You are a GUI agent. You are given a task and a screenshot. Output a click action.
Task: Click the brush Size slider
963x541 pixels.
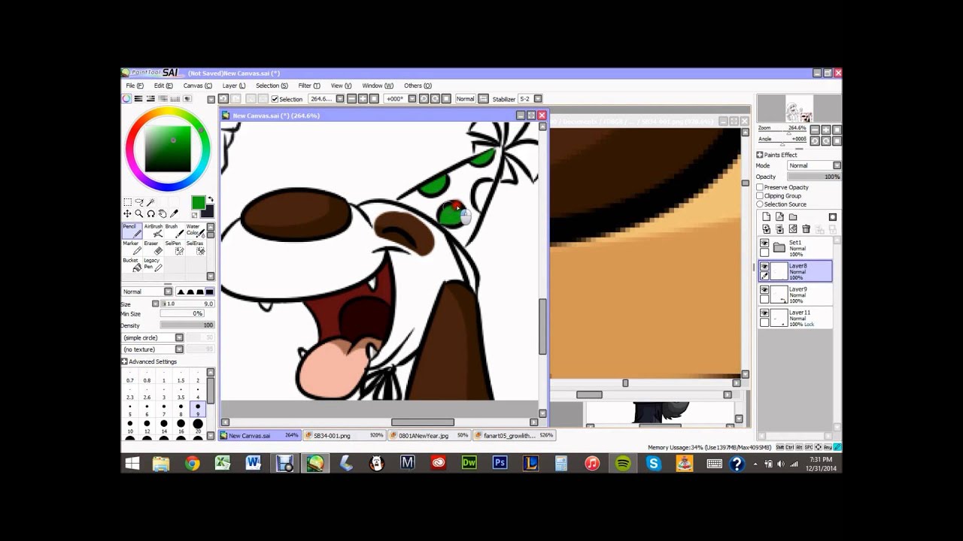189,304
